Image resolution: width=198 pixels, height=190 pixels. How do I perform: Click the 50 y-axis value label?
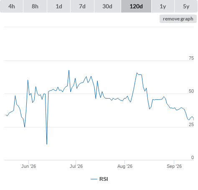[191, 91]
